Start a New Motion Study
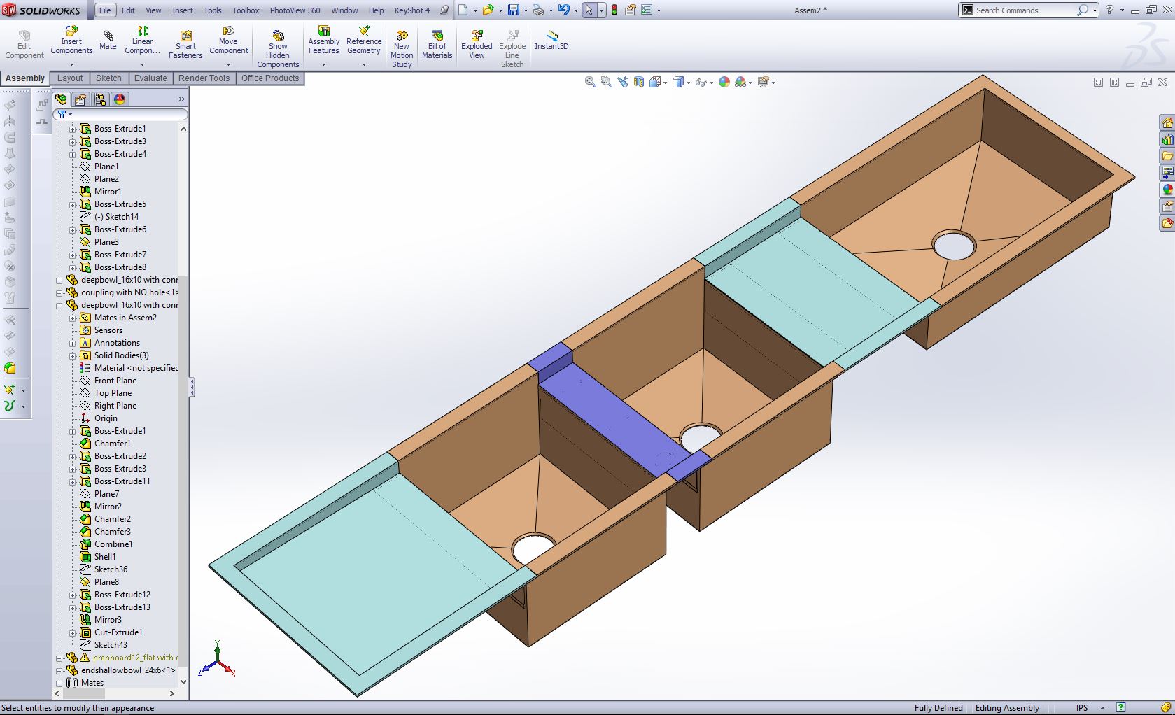 (x=402, y=48)
